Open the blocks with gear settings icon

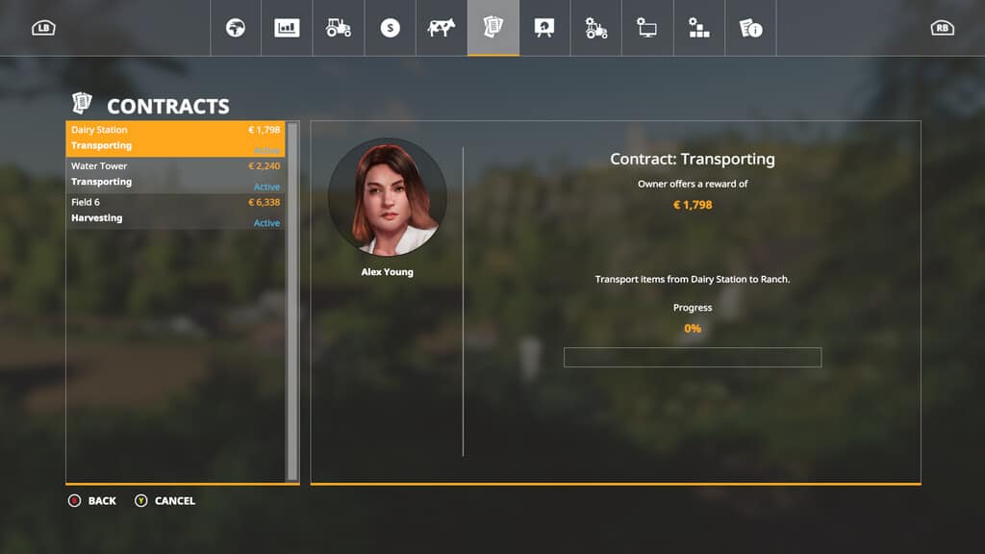699,28
